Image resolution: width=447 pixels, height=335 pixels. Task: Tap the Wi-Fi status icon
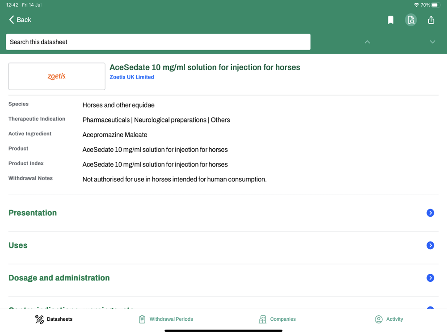[416, 5]
